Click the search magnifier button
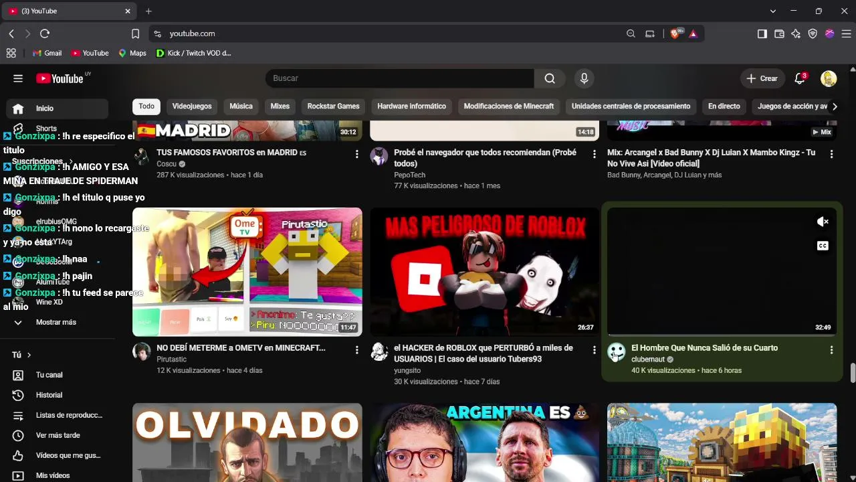Image resolution: width=856 pixels, height=482 pixels. pyautogui.click(x=550, y=78)
